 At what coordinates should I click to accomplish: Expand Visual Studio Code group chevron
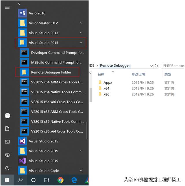[x=81, y=170]
